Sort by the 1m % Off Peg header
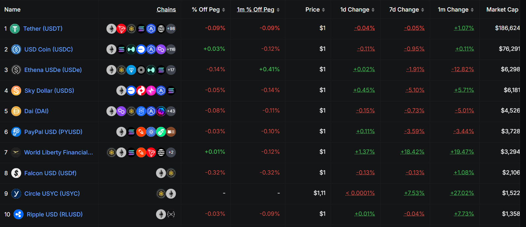The height and width of the screenshot is (227, 526). click(x=278, y=10)
